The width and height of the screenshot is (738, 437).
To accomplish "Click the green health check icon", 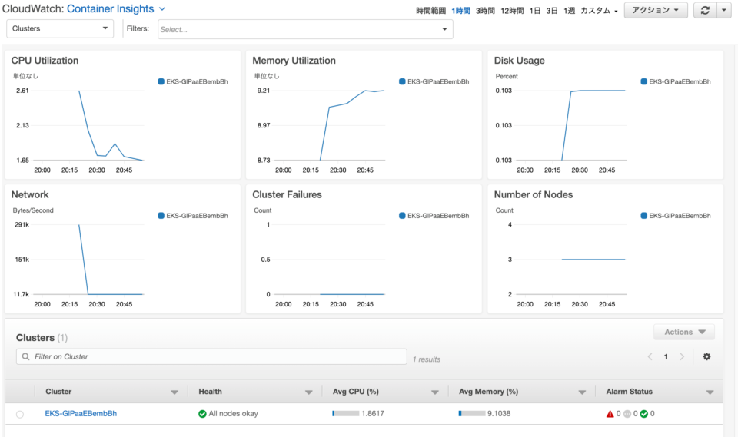I will 202,413.
